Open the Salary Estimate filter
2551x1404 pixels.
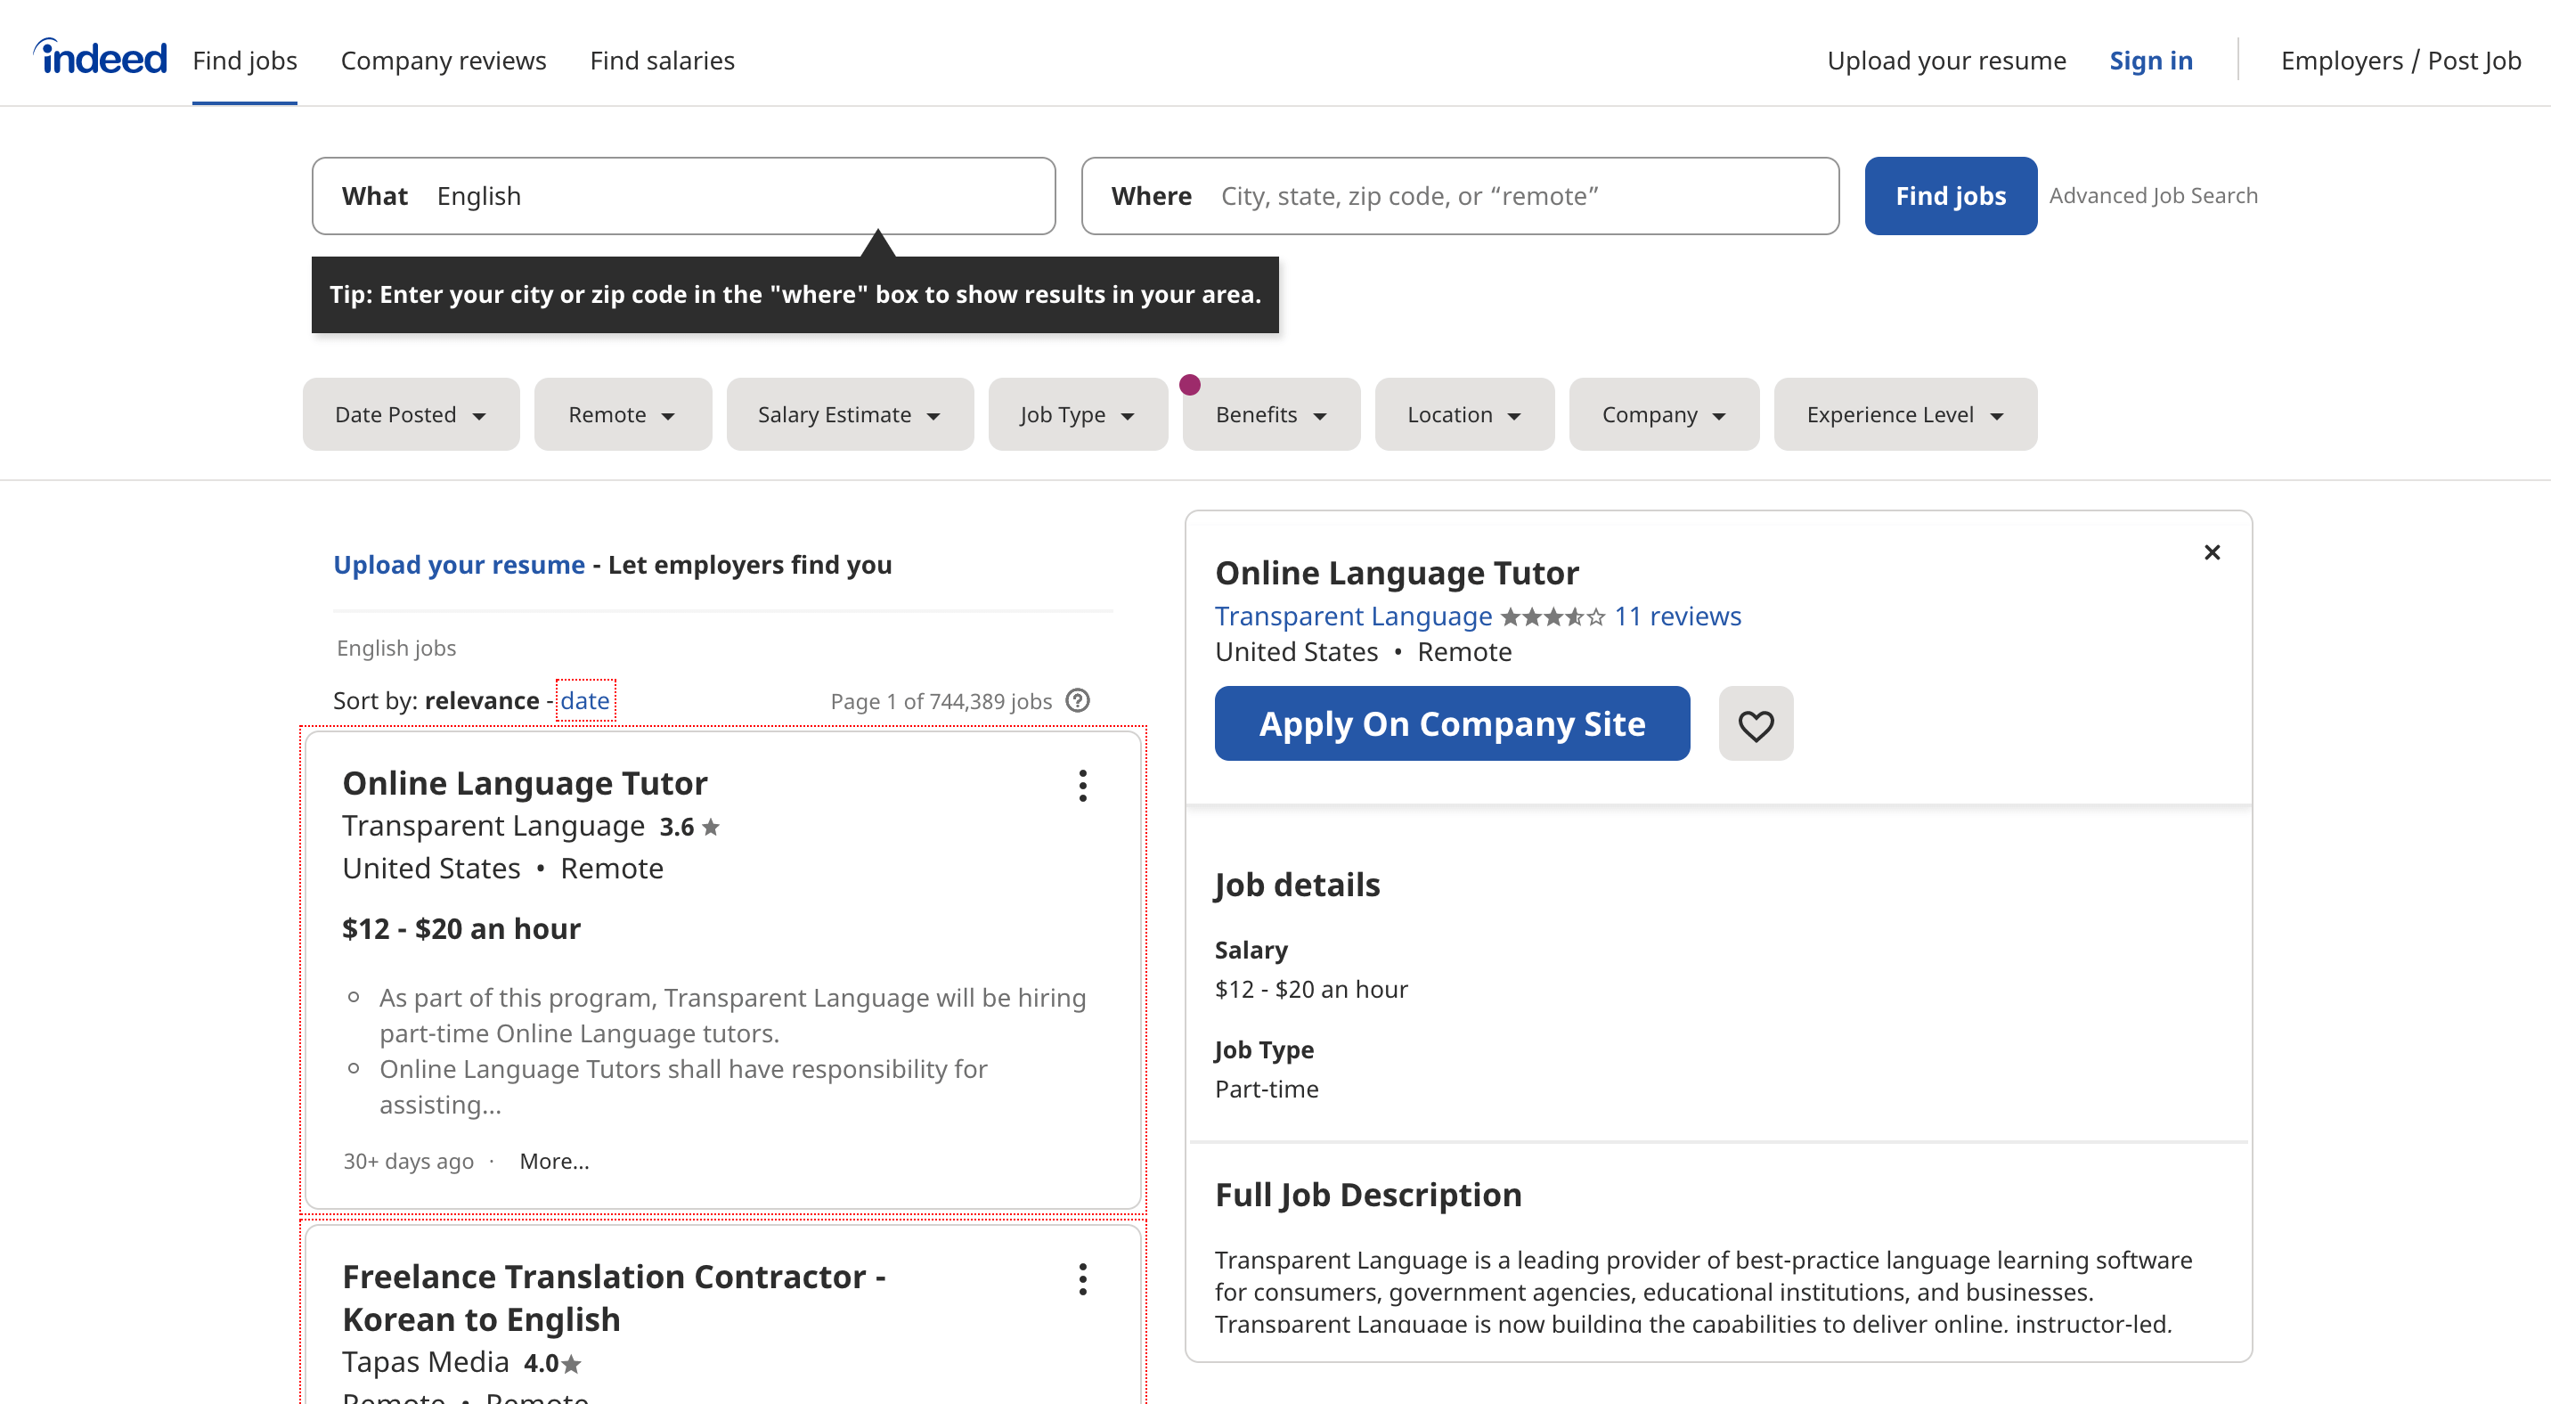point(849,414)
